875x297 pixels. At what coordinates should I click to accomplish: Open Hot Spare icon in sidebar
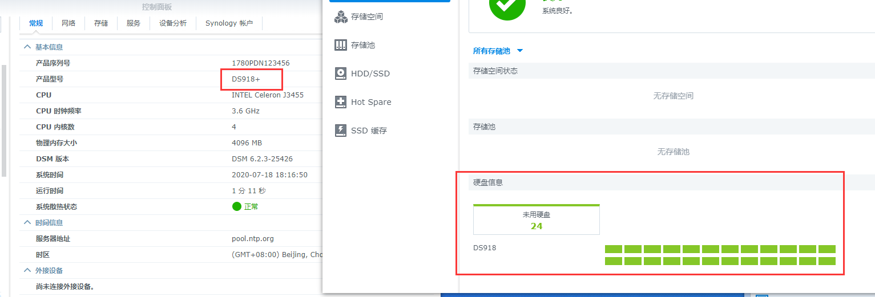341,102
